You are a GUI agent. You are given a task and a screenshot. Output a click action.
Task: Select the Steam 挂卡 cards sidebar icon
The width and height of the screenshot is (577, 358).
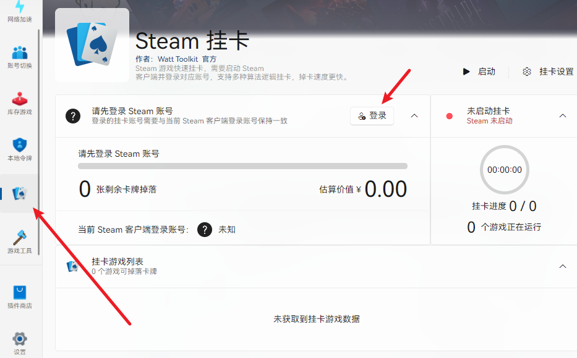[x=20, y=193]
